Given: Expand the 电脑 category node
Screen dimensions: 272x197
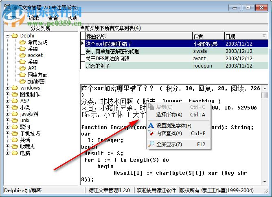Looking at the screenshot, I should click(x=7, y=153).
